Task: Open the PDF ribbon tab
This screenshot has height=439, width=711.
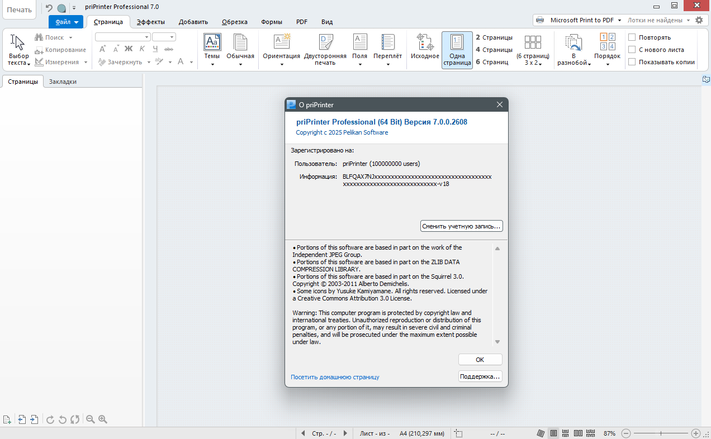Action: [302, 22]
